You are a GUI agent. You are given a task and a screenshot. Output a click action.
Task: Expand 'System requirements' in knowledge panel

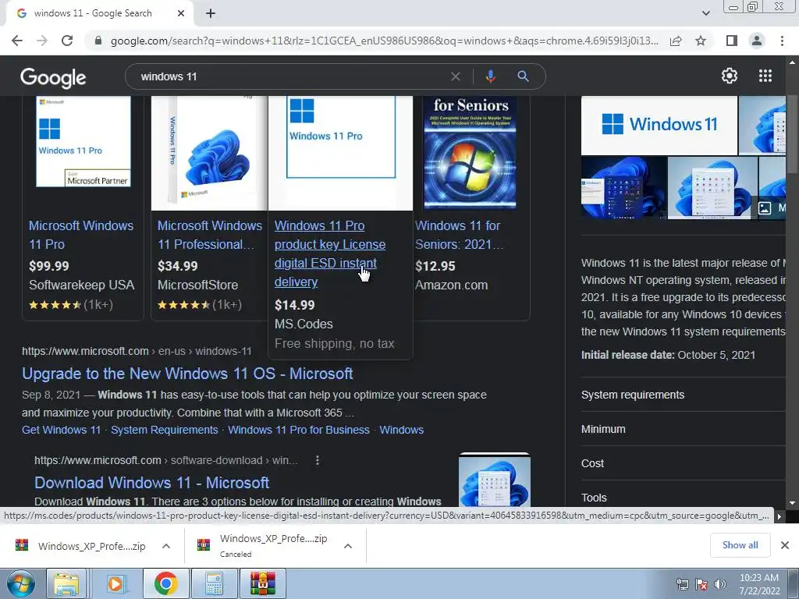pos(683,395)
